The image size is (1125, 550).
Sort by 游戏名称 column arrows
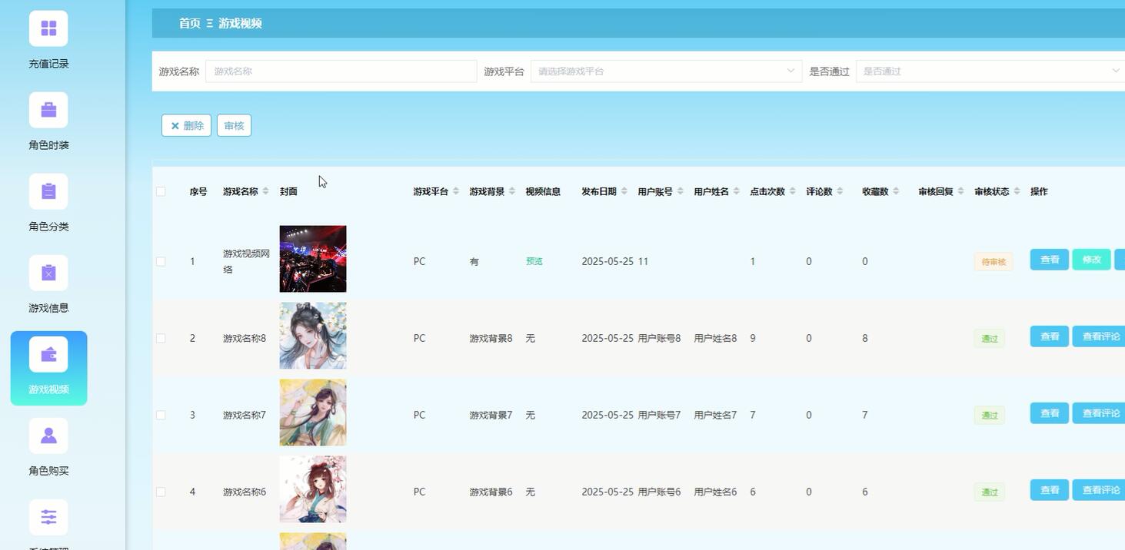click(x=265, y=191)
